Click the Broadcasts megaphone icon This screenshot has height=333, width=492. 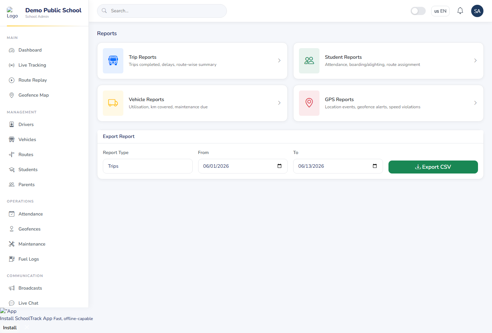point(12,288)
